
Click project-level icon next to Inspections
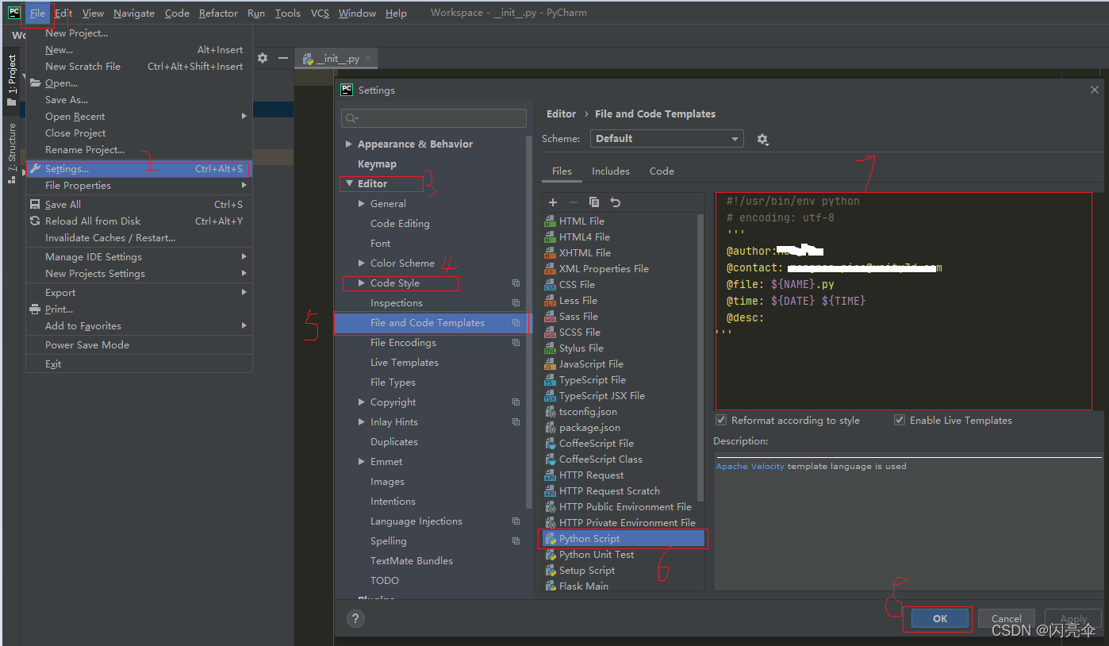click(516, 303)
